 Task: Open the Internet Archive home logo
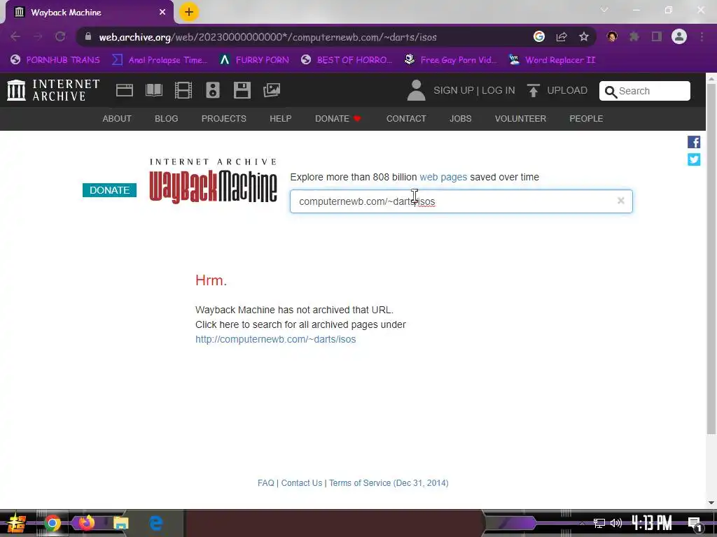click(53, 90)
